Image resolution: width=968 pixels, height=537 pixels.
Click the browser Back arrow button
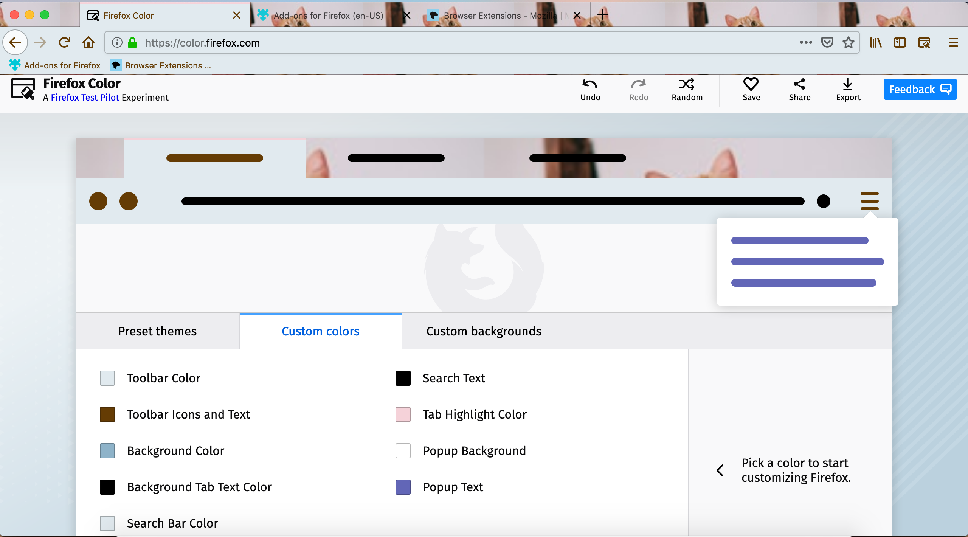(15, 42)
